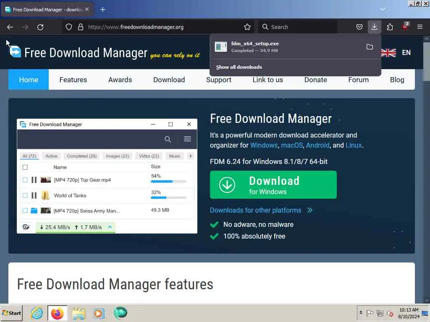Tick the Top Gear.mp4 checkbox
The height and width of the screenshot is (322, 430).
(25, 180)
